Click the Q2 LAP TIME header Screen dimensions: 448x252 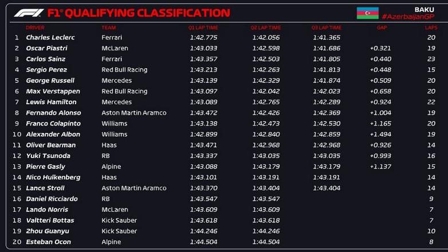tap(265, 27)
